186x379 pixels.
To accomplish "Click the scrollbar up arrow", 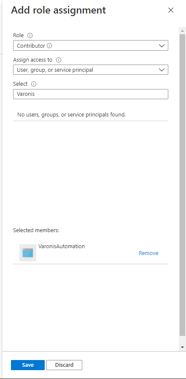I will (x=182, y=31).
